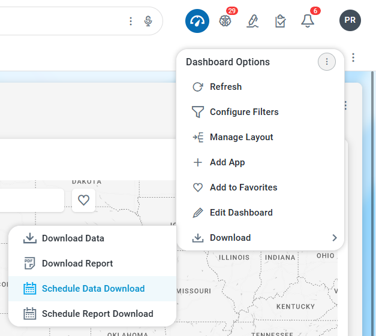Click the signature pen icon in header
Viewport: 376px width, 336px height.
252,21
